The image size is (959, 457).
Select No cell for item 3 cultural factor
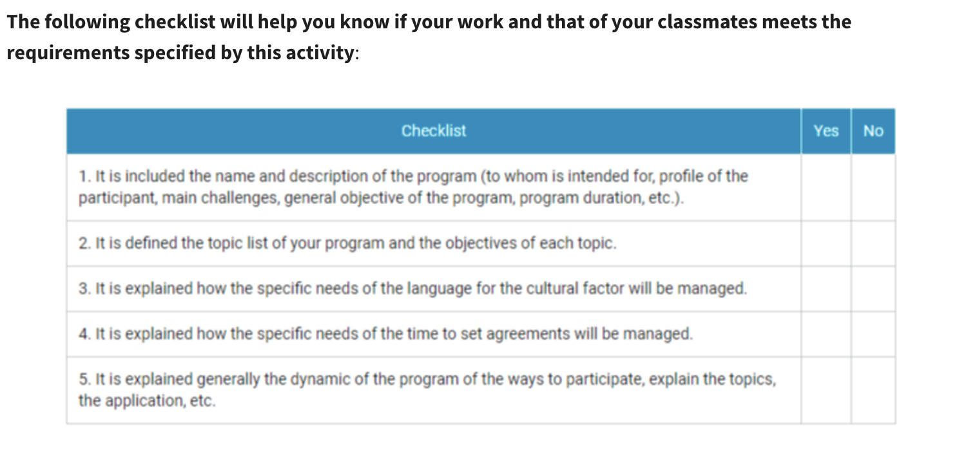pos(873,288)
